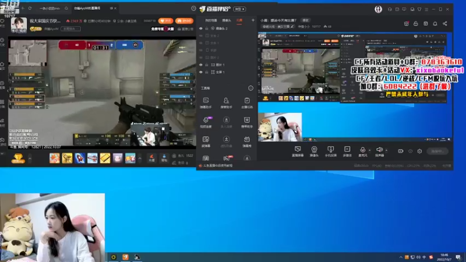466x262 pixels.
Task: Toggle lock on 图片 1 source
Action: click(x=207, y=65)
